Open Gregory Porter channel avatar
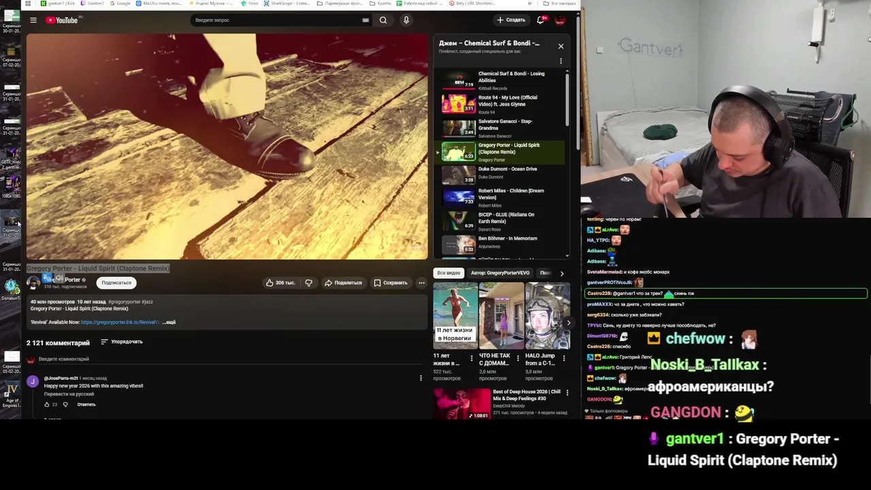 33,282
